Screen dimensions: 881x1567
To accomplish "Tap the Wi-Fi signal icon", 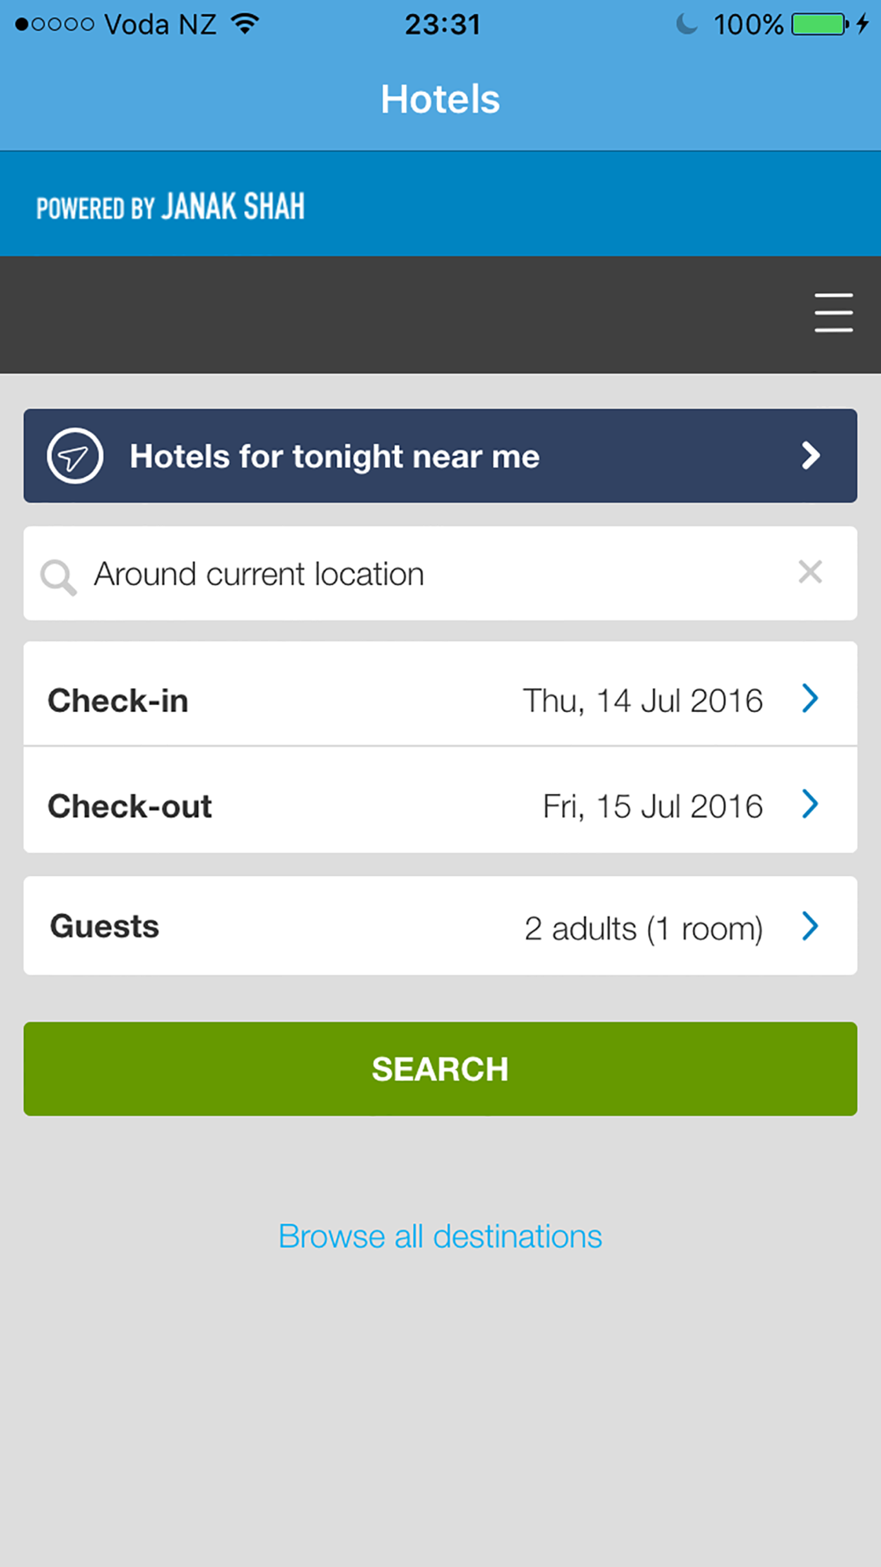I will click(x=245, y=24).
